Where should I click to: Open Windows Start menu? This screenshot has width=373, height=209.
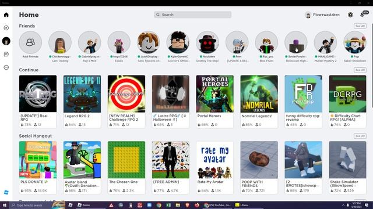5,205
